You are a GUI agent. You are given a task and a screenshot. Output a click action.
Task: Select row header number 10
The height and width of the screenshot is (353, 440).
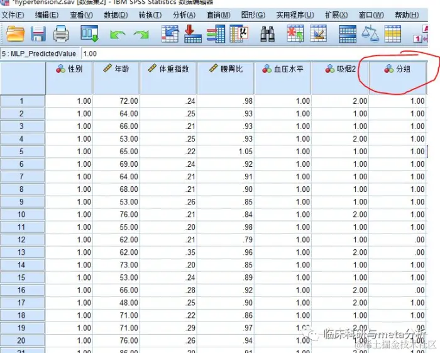point(22,215)
